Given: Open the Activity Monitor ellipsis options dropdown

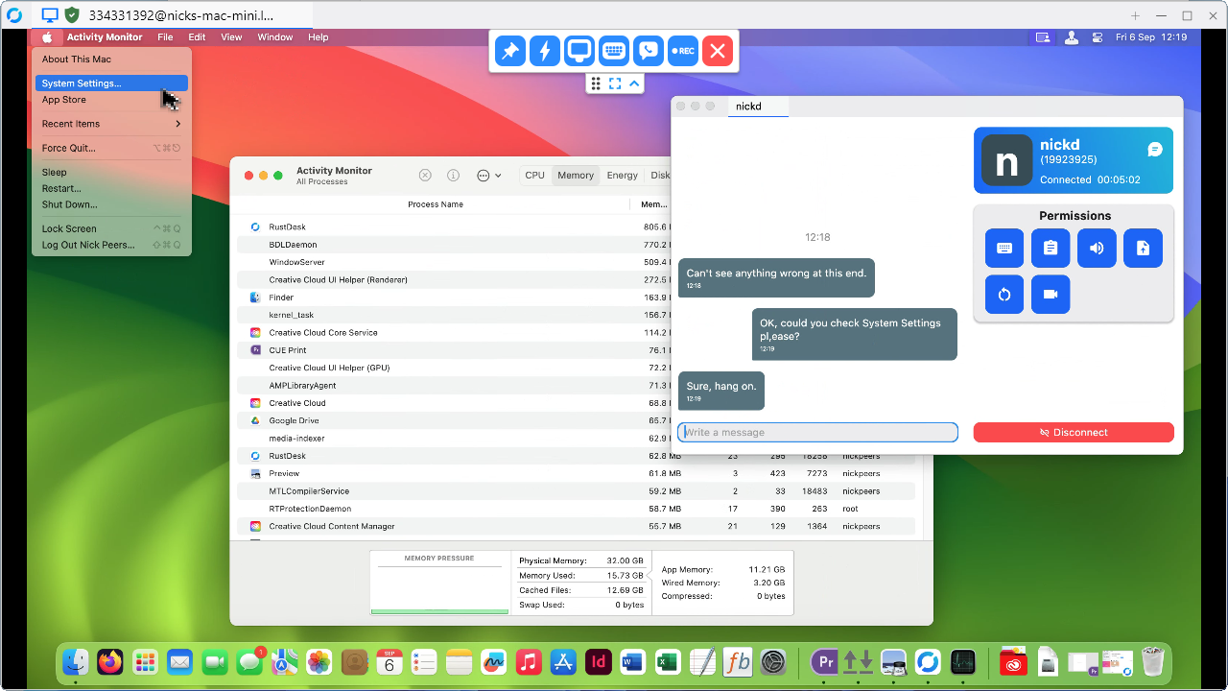Looking at the screenshot, I should coord(488,176).
